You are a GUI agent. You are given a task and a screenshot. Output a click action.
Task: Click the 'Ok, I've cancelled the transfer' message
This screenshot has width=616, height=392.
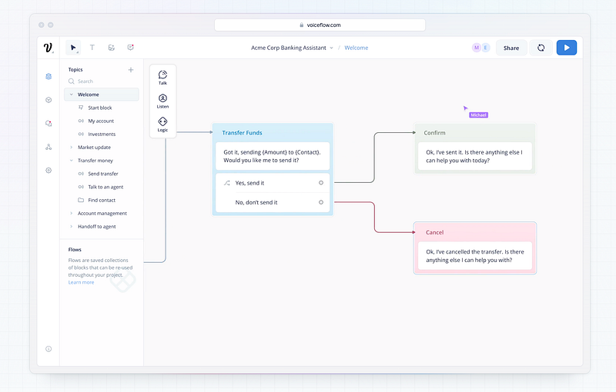click(475, 256)
